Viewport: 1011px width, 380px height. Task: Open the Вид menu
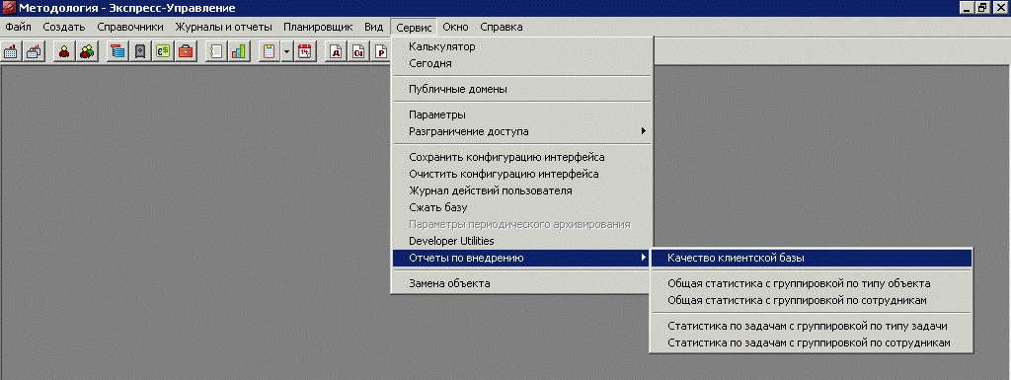(373, 27)
